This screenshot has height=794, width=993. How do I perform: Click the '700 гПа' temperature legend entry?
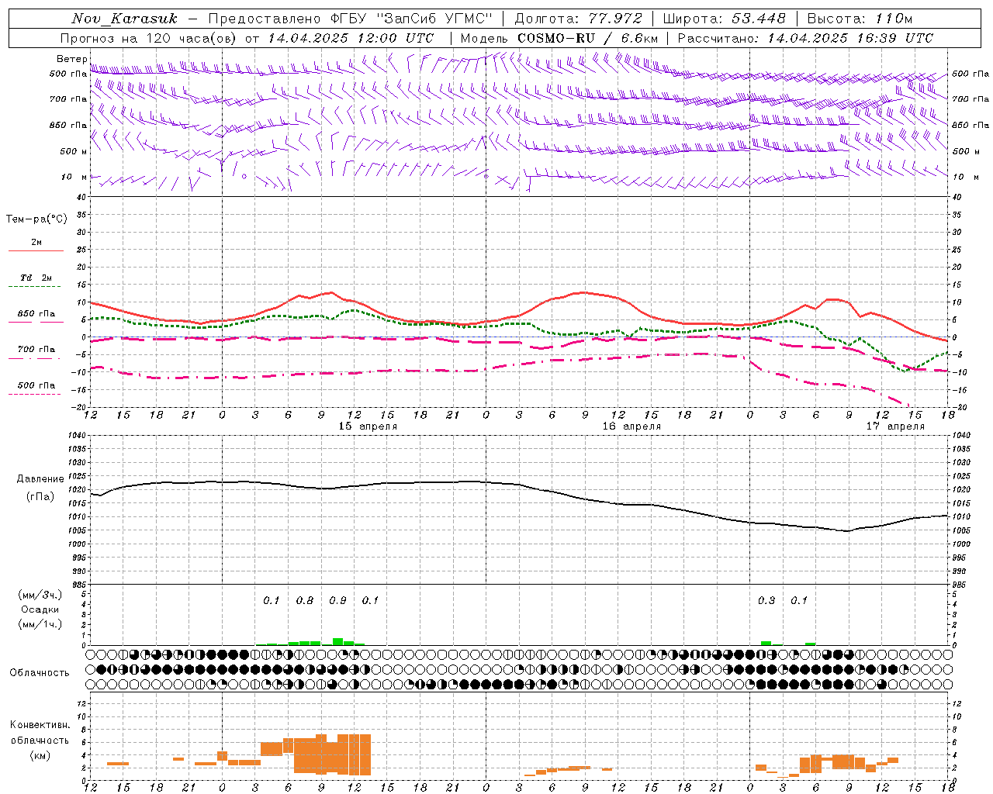(36, 350)
